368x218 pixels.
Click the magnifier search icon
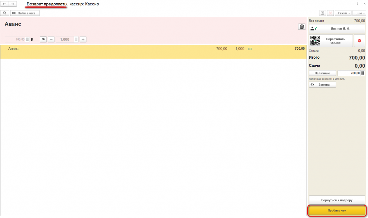coord(5,13)
